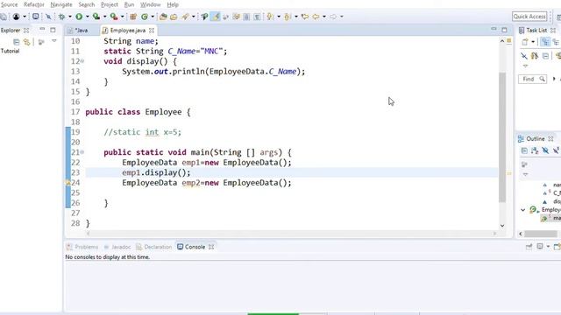Open Explorer view menu triangle
561x315 pixels.
[x=54, y=41]
